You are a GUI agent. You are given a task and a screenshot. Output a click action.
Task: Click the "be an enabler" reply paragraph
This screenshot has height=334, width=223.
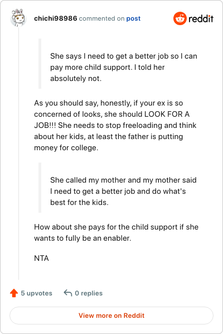coord(116,232)
